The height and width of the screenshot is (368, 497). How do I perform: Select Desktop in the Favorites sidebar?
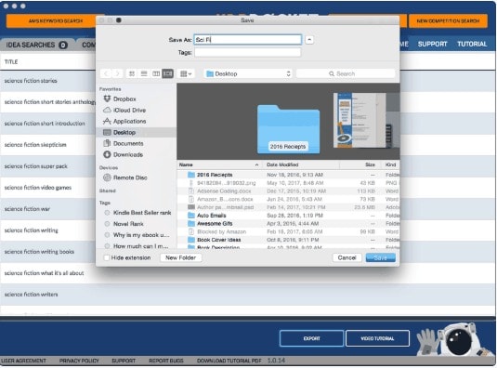point(137,132)
